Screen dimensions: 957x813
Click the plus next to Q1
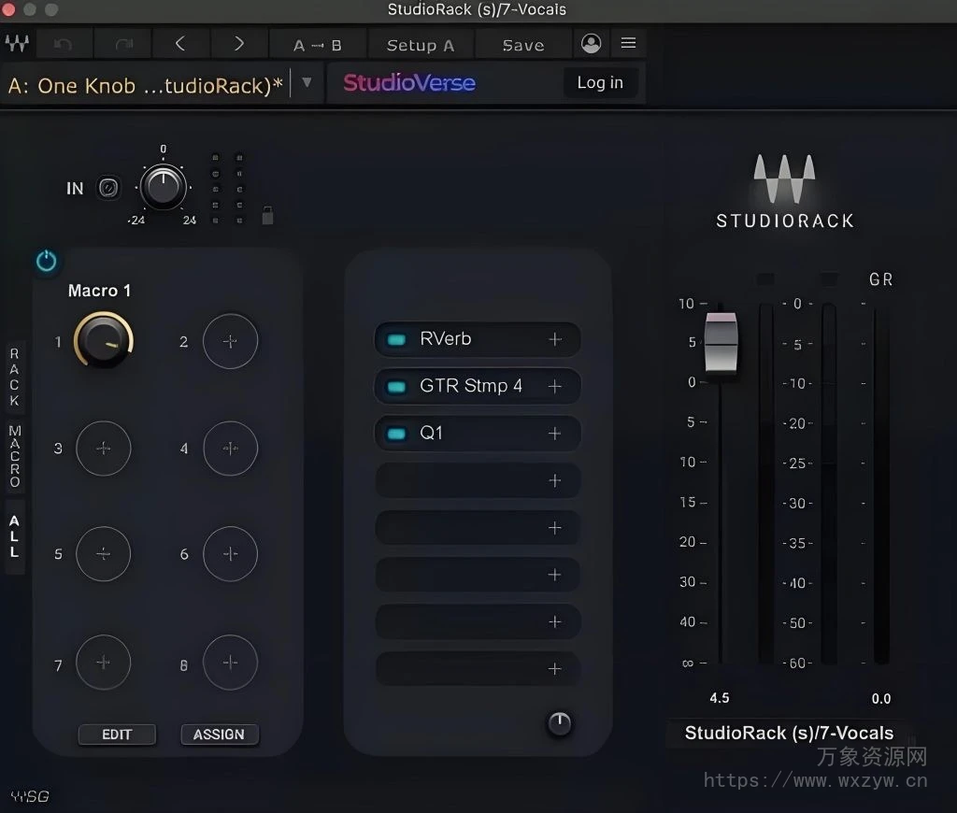[x=555, y=433]
